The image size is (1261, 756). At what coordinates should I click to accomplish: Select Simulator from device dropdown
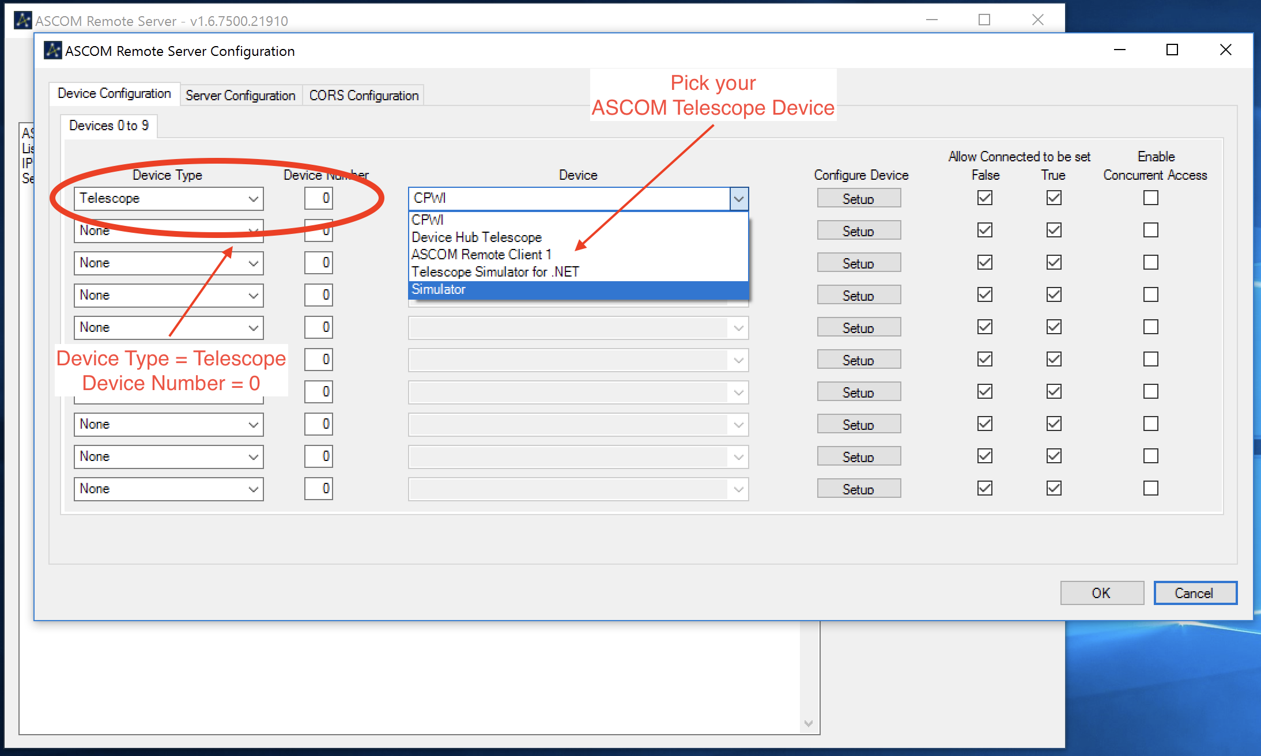[x=576, y=289]
